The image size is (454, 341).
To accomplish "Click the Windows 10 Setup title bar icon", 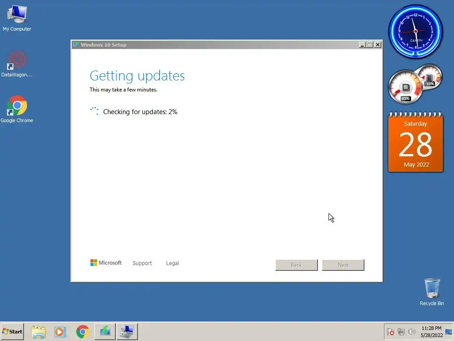I will tap(76, 45).
